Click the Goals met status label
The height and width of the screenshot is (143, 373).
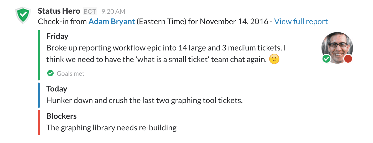click(70, 74)
